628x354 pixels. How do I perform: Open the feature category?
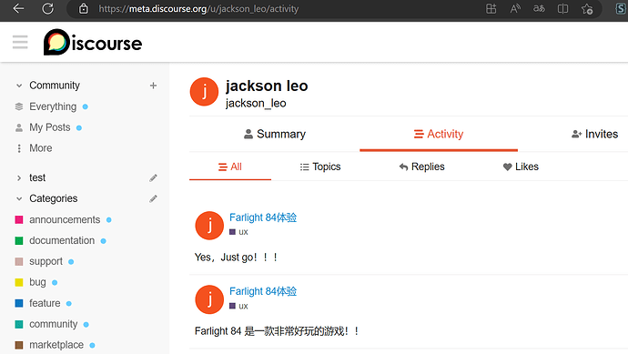[45, 303]
